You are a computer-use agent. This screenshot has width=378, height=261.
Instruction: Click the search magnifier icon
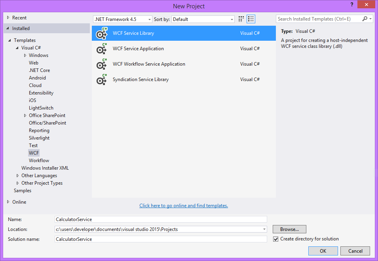(365, 19)
